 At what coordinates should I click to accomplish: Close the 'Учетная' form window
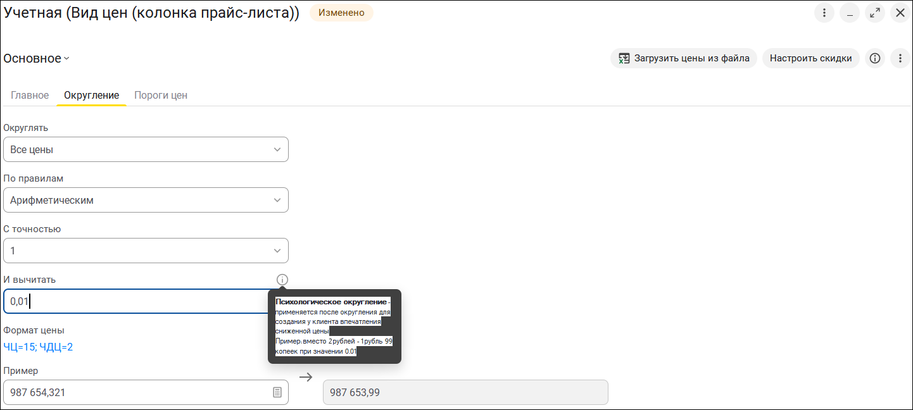tap(900, 13)
